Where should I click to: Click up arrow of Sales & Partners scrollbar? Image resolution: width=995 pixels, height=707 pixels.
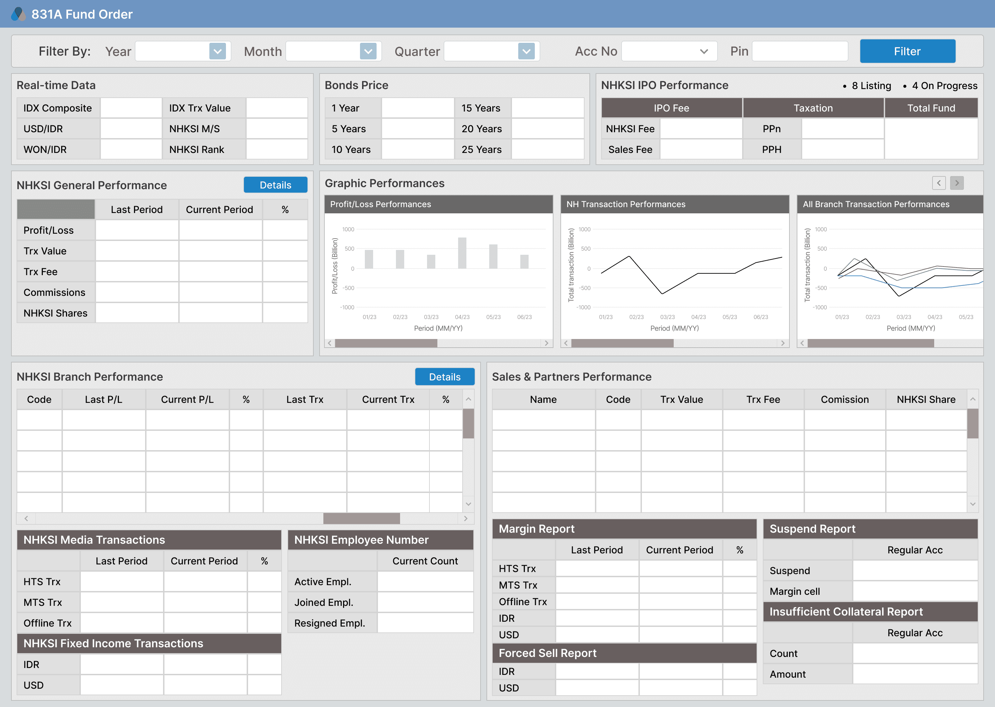(973, 399)
